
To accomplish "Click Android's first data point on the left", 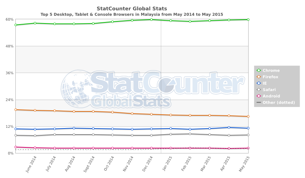I will point(16,147).
